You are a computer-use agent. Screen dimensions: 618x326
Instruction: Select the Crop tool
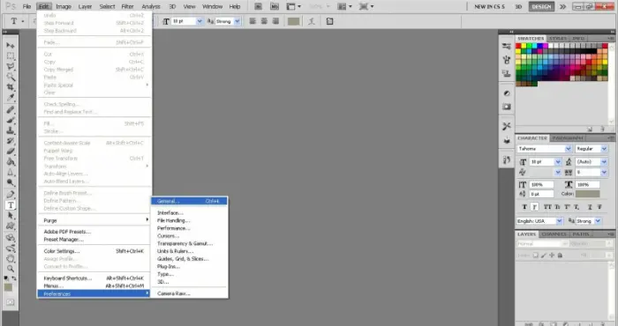click(x=11, y=87)
